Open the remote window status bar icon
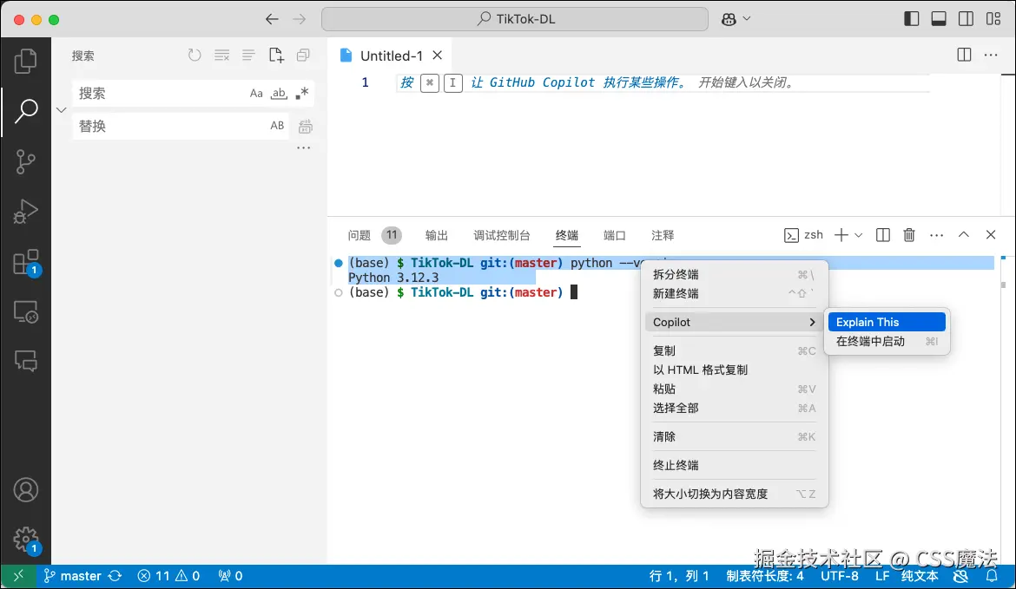1016x589 pixels. [18, 575]
